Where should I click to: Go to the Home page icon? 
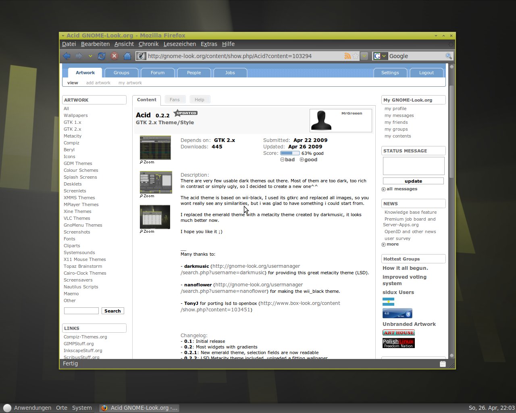click(x=127, y=56)
